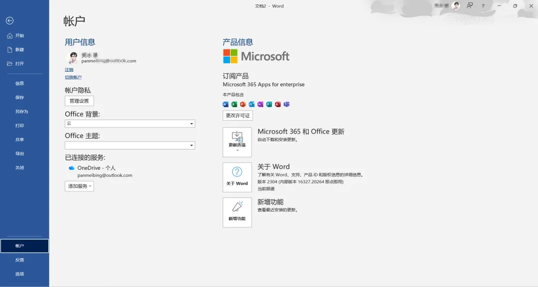Image resolution: width=538 pixels, height=287 pixels.
Task: Click the 注销 sign-out link
Action: [69, 70]
